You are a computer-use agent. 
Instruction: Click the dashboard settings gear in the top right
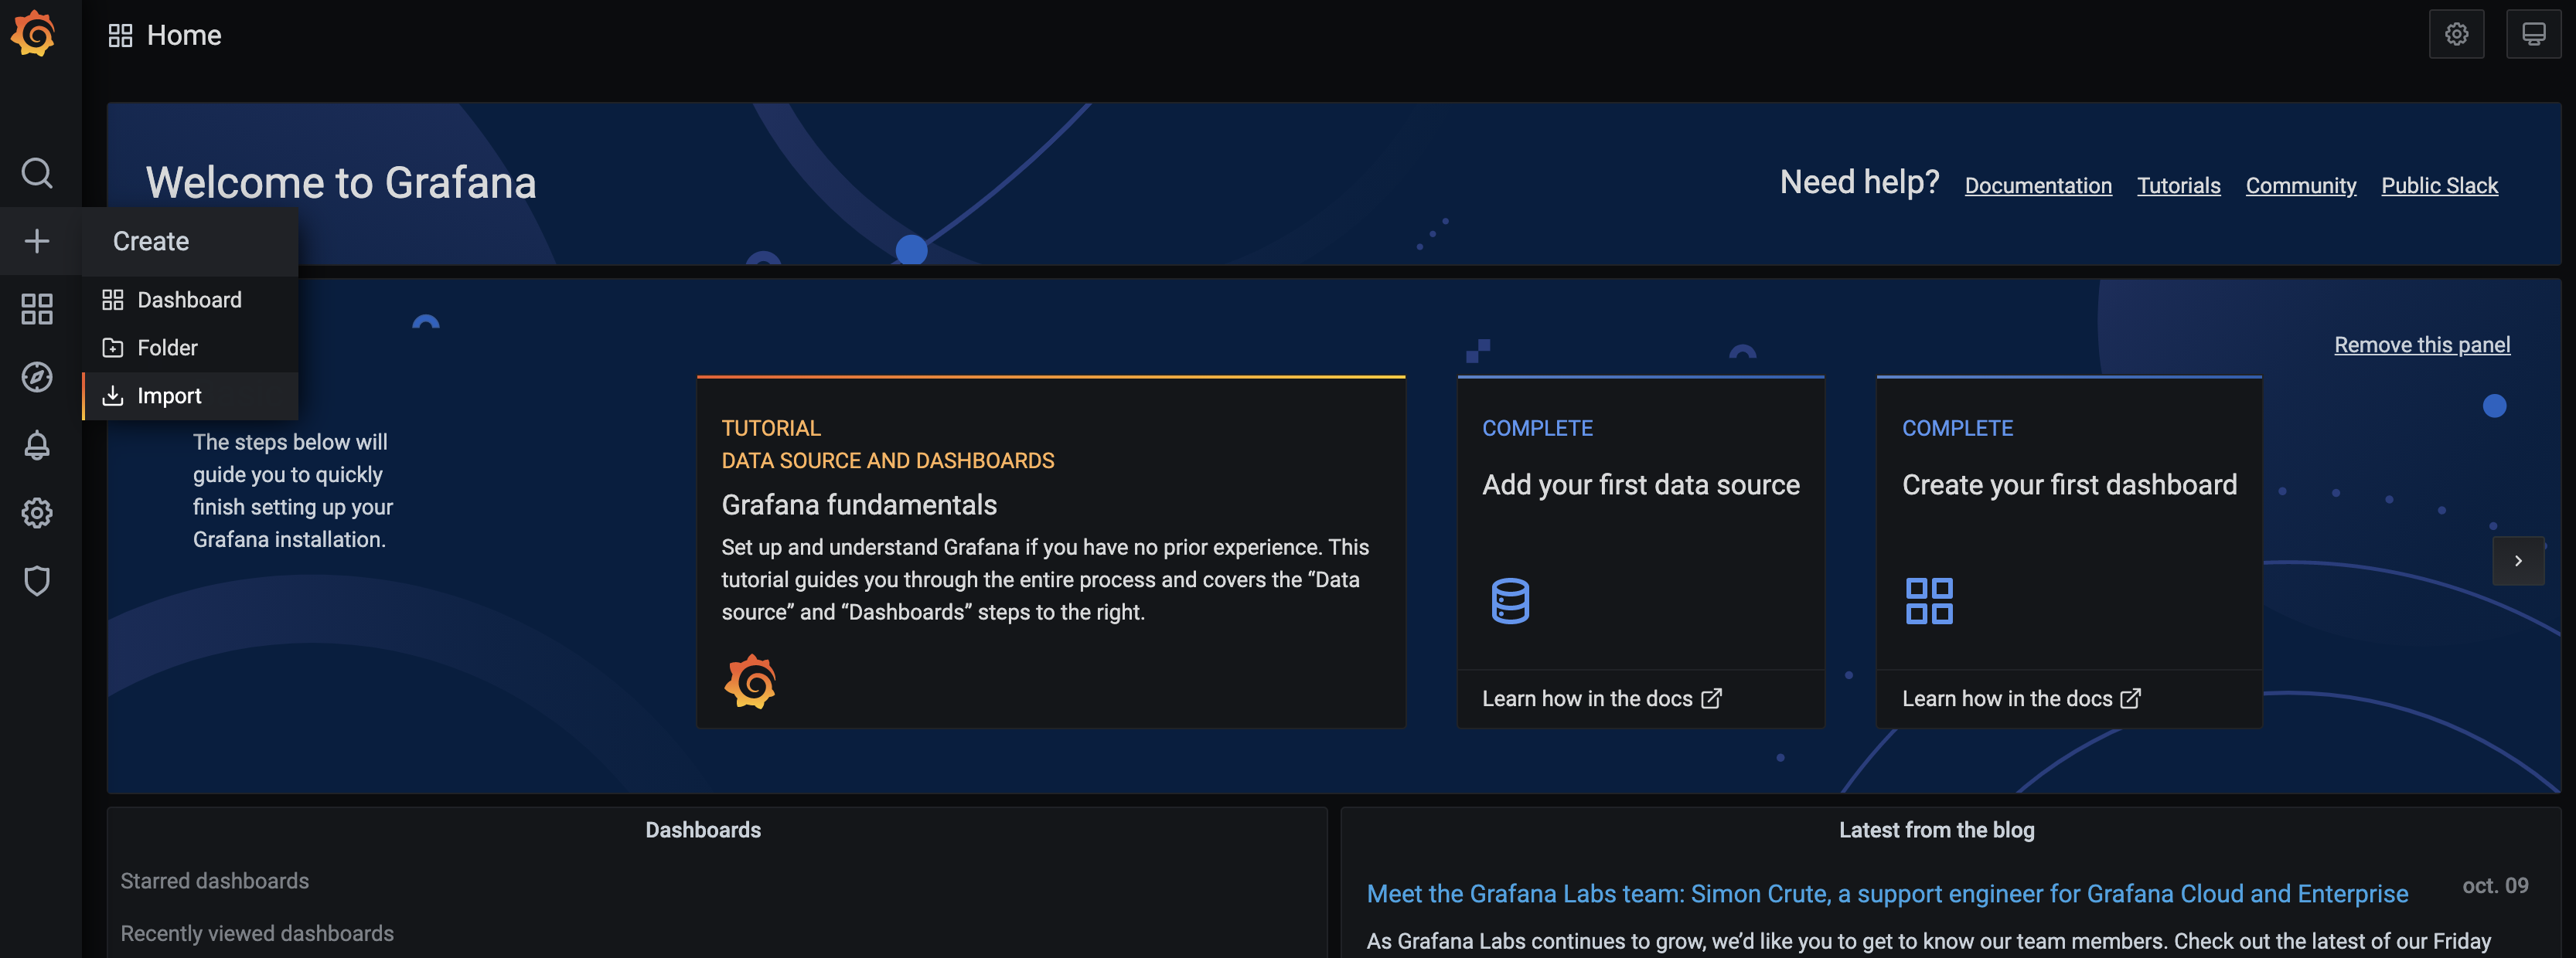[x=2456, y=34]
